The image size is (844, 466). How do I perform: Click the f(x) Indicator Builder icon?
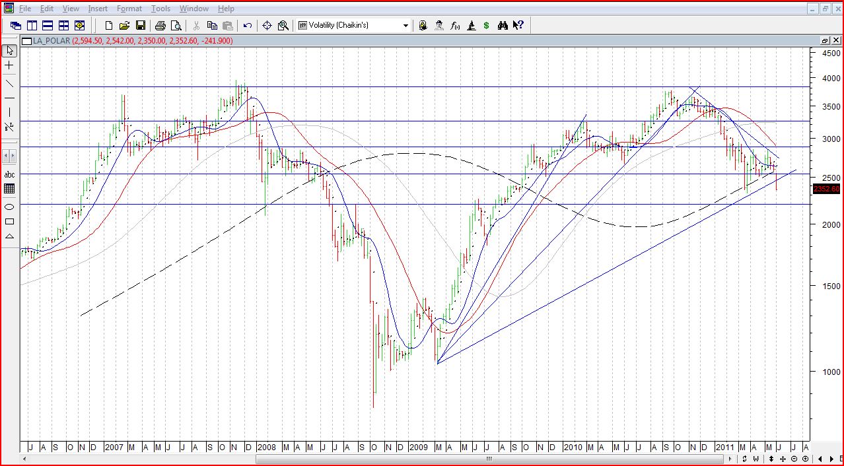click(x=455, y=26)
